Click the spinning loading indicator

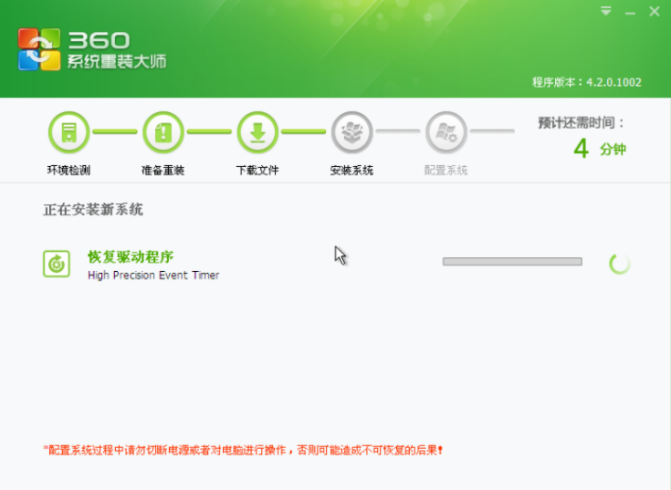pyautogui.click(x=620, y=264)
